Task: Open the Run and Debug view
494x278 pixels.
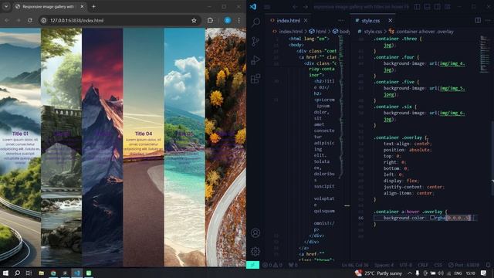Action: [255, 60]
